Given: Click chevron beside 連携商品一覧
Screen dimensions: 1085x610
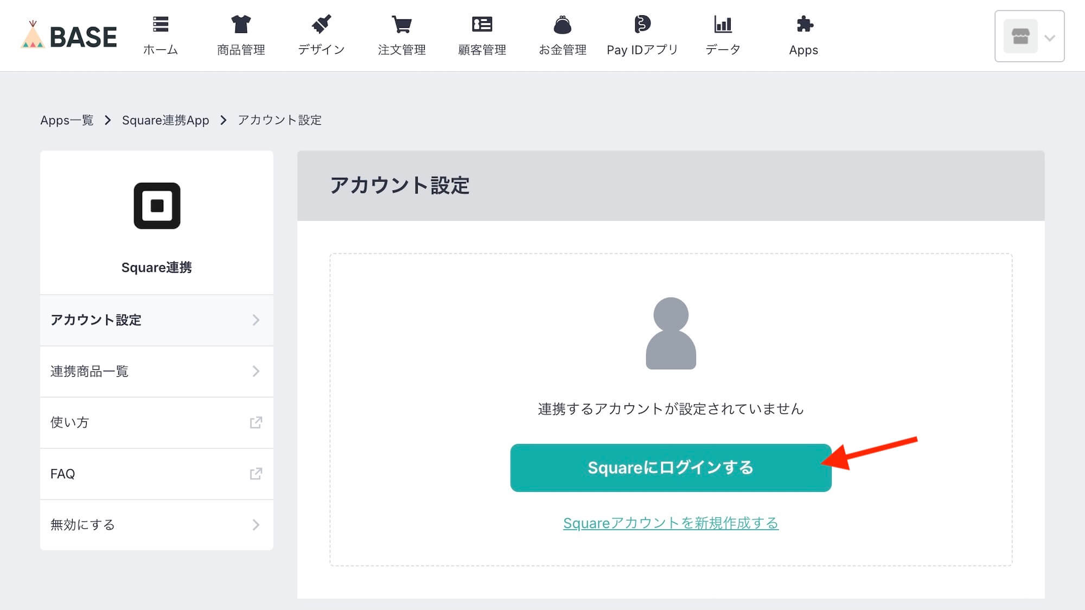Looking at the screenshot, I should [256, 371].
